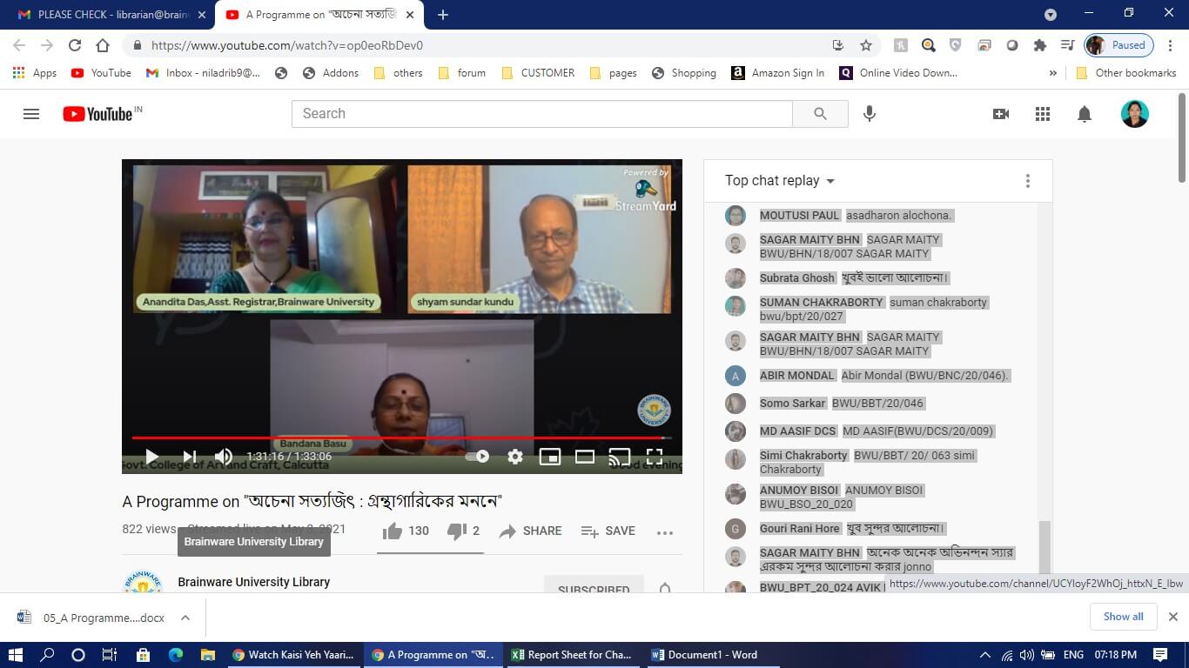The image size is (1189, 668).
Task: Click the SHARE button
Action: pyautogui.click(x=530, y=531)
